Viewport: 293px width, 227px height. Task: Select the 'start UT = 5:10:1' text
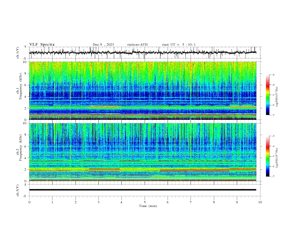(179, 45)
